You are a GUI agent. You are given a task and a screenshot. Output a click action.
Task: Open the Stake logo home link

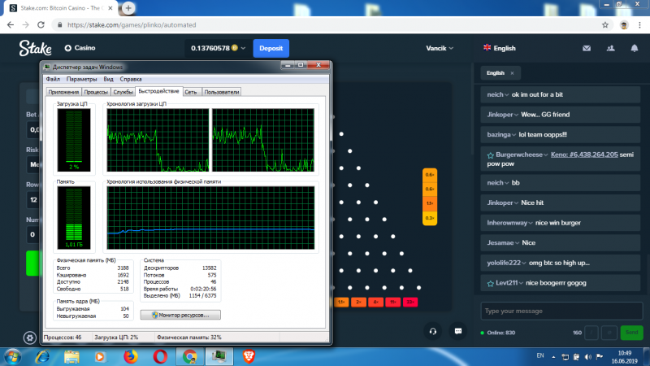tap(35, 48)
